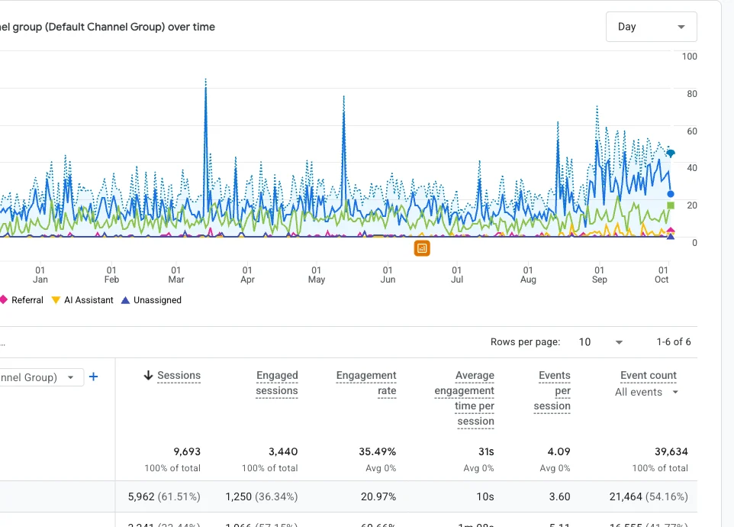Open the Rows per page dropdown
Screen dimensions: 734x527
click(600, 342)
